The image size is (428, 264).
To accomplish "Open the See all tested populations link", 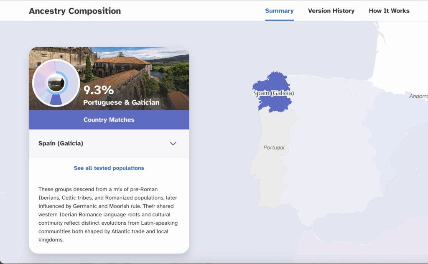I will [x=109, y=168].
